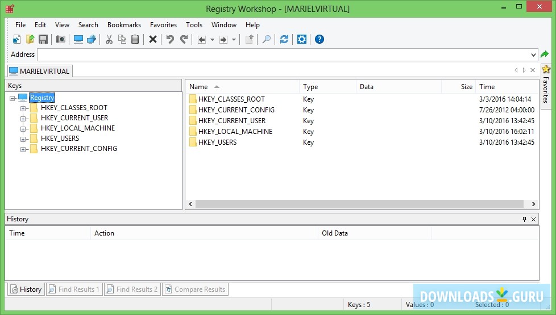This screenshot has width=556, height=315.
Task: Close the MARIELVIRTUAL tab with X
Action: [533, 70]
